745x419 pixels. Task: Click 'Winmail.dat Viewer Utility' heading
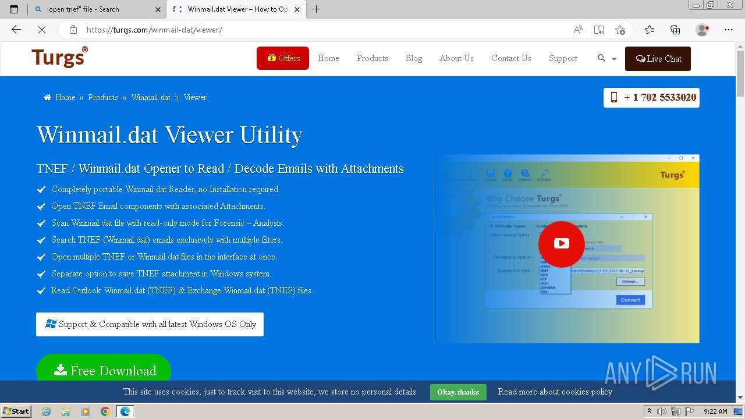pos(169,134)
